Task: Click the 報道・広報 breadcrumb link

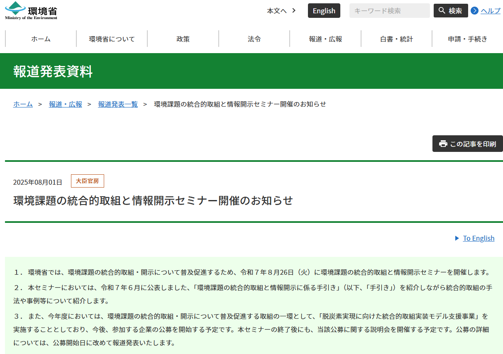Action: [x=66, y=104]
